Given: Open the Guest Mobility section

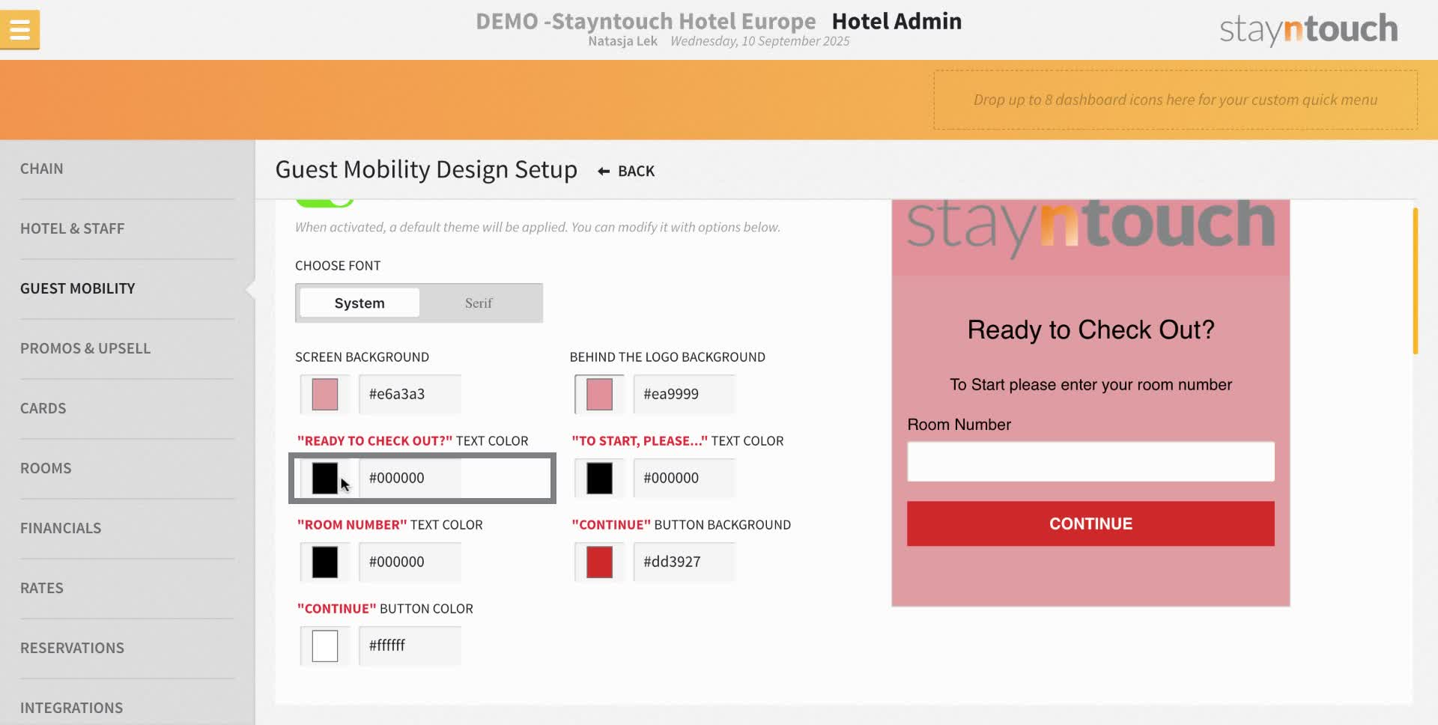Looking at the screenshot, I should pyautogui.click(x=78, y=288).
